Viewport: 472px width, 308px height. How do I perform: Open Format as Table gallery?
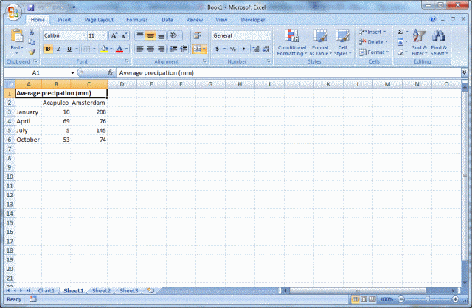point(320,43)
